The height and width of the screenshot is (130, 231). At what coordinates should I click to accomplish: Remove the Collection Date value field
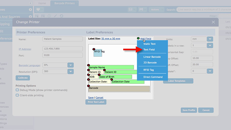(111, 79)
